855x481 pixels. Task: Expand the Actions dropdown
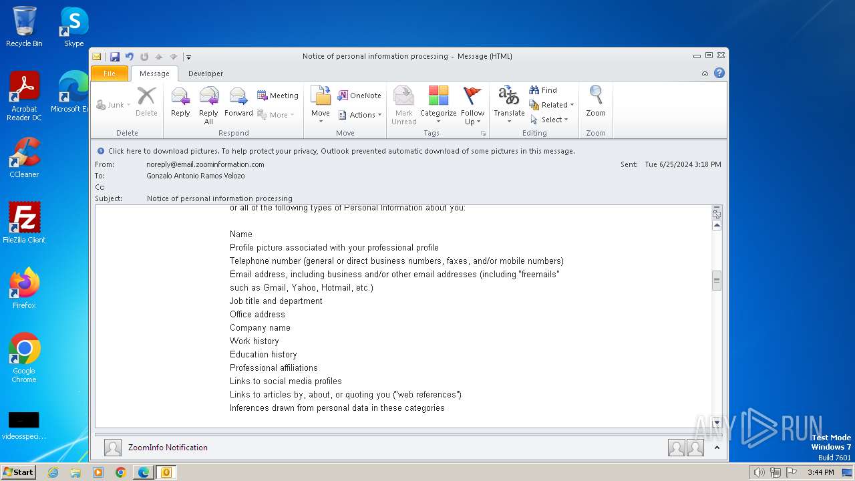tap(360, 115)
